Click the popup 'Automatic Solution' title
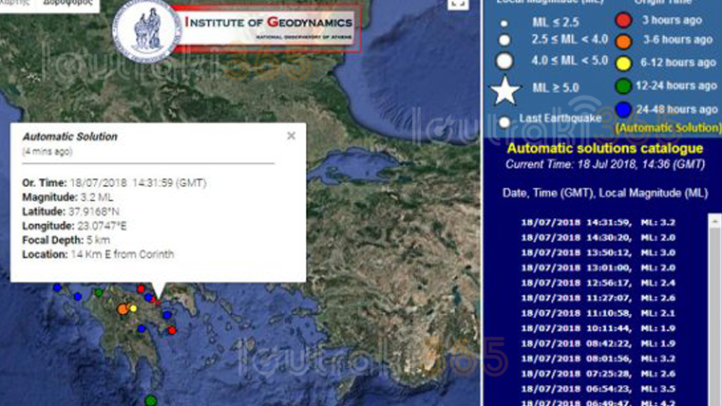 coord(70,137)
